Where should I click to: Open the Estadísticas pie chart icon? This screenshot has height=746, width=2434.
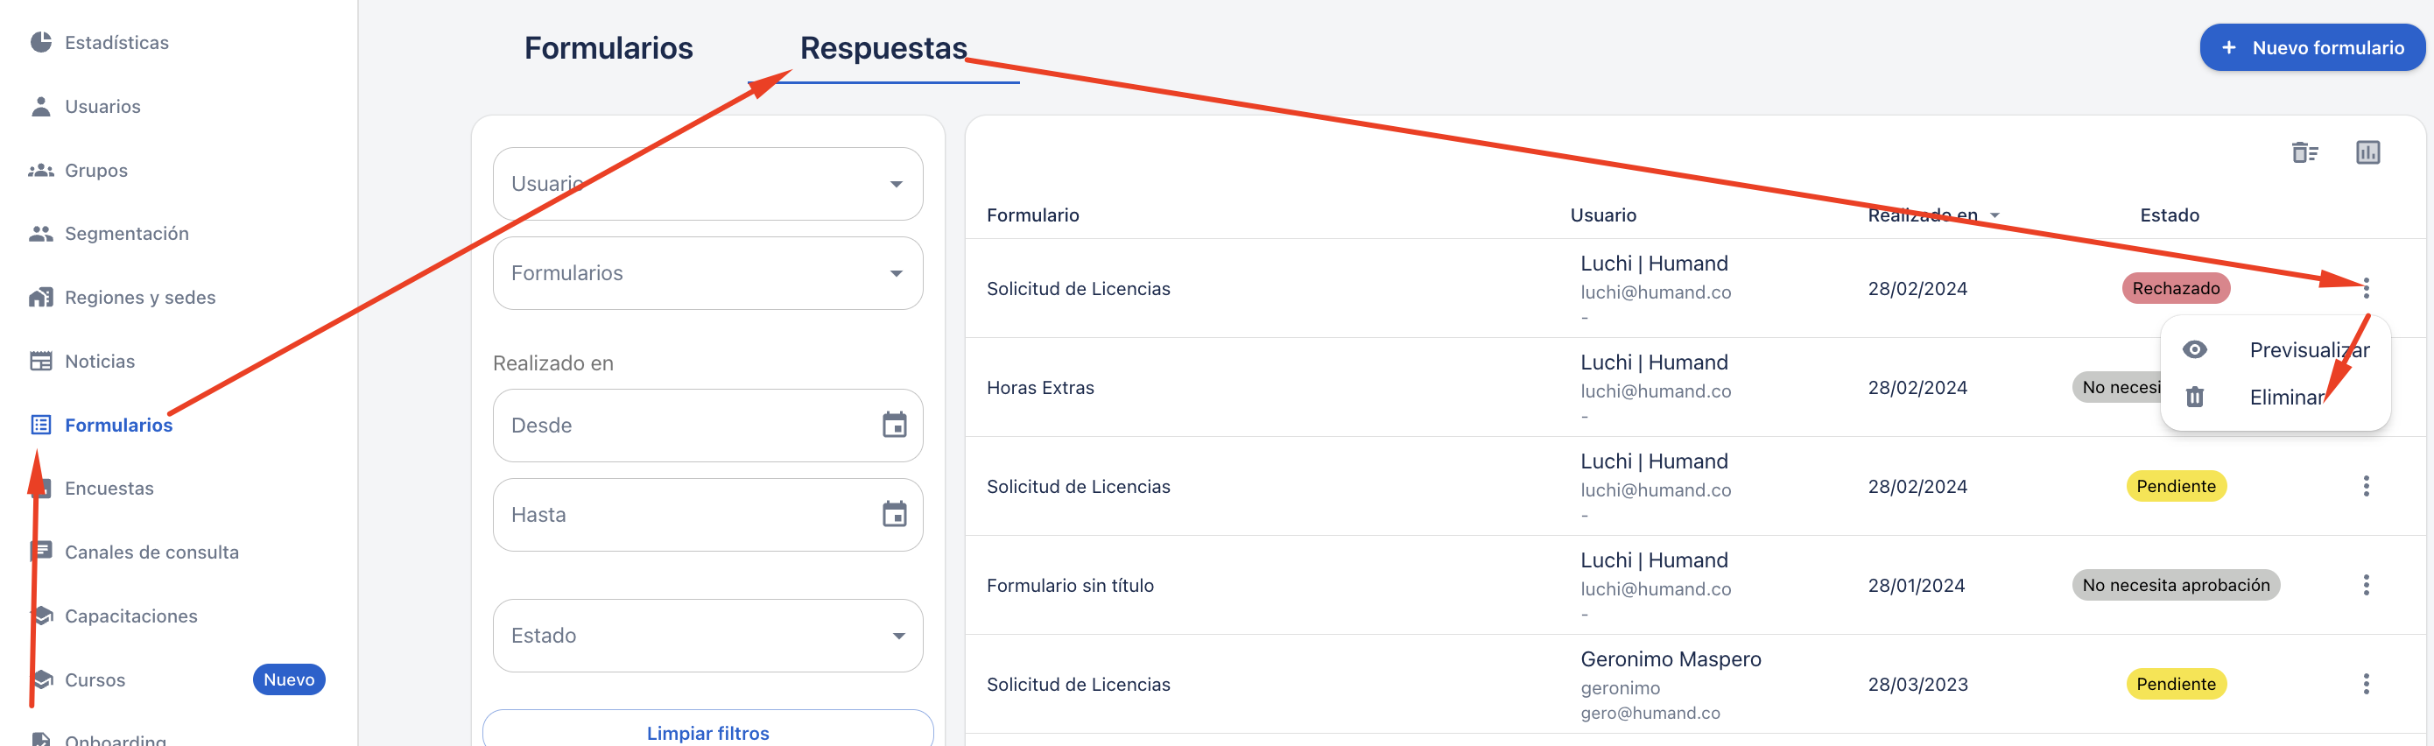[x=40, y=42]
